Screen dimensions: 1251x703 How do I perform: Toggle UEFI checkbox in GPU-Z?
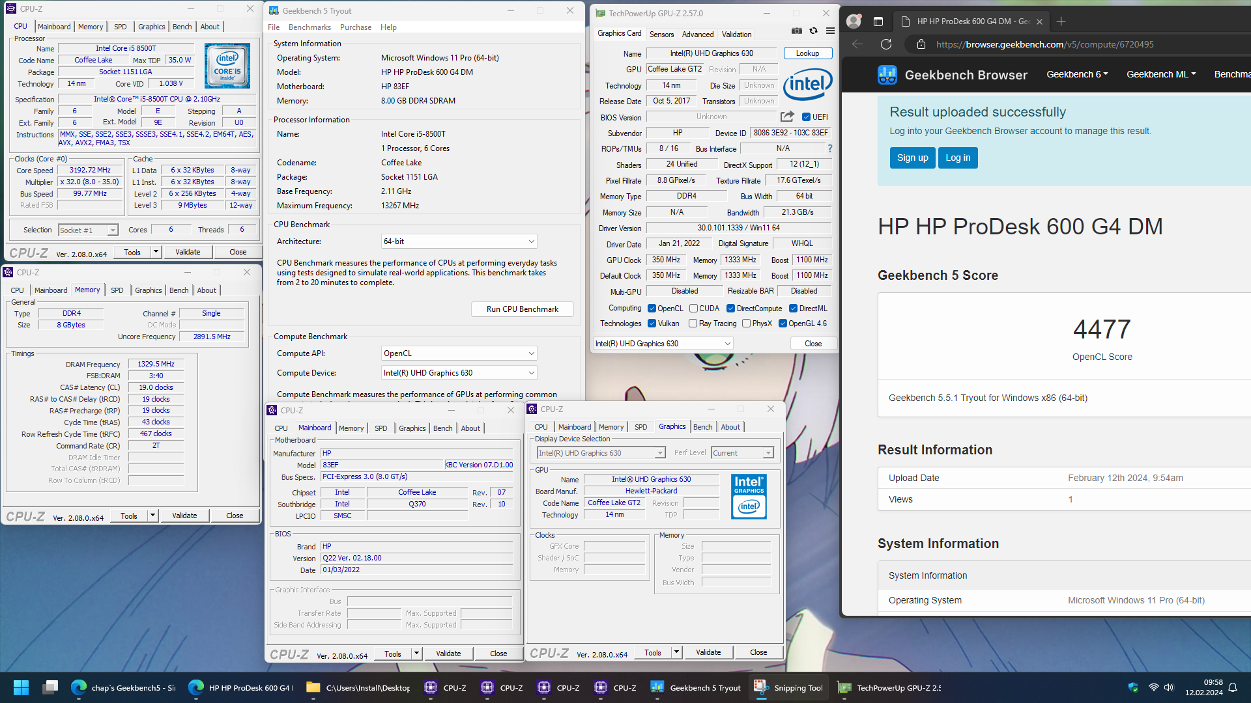806,117
